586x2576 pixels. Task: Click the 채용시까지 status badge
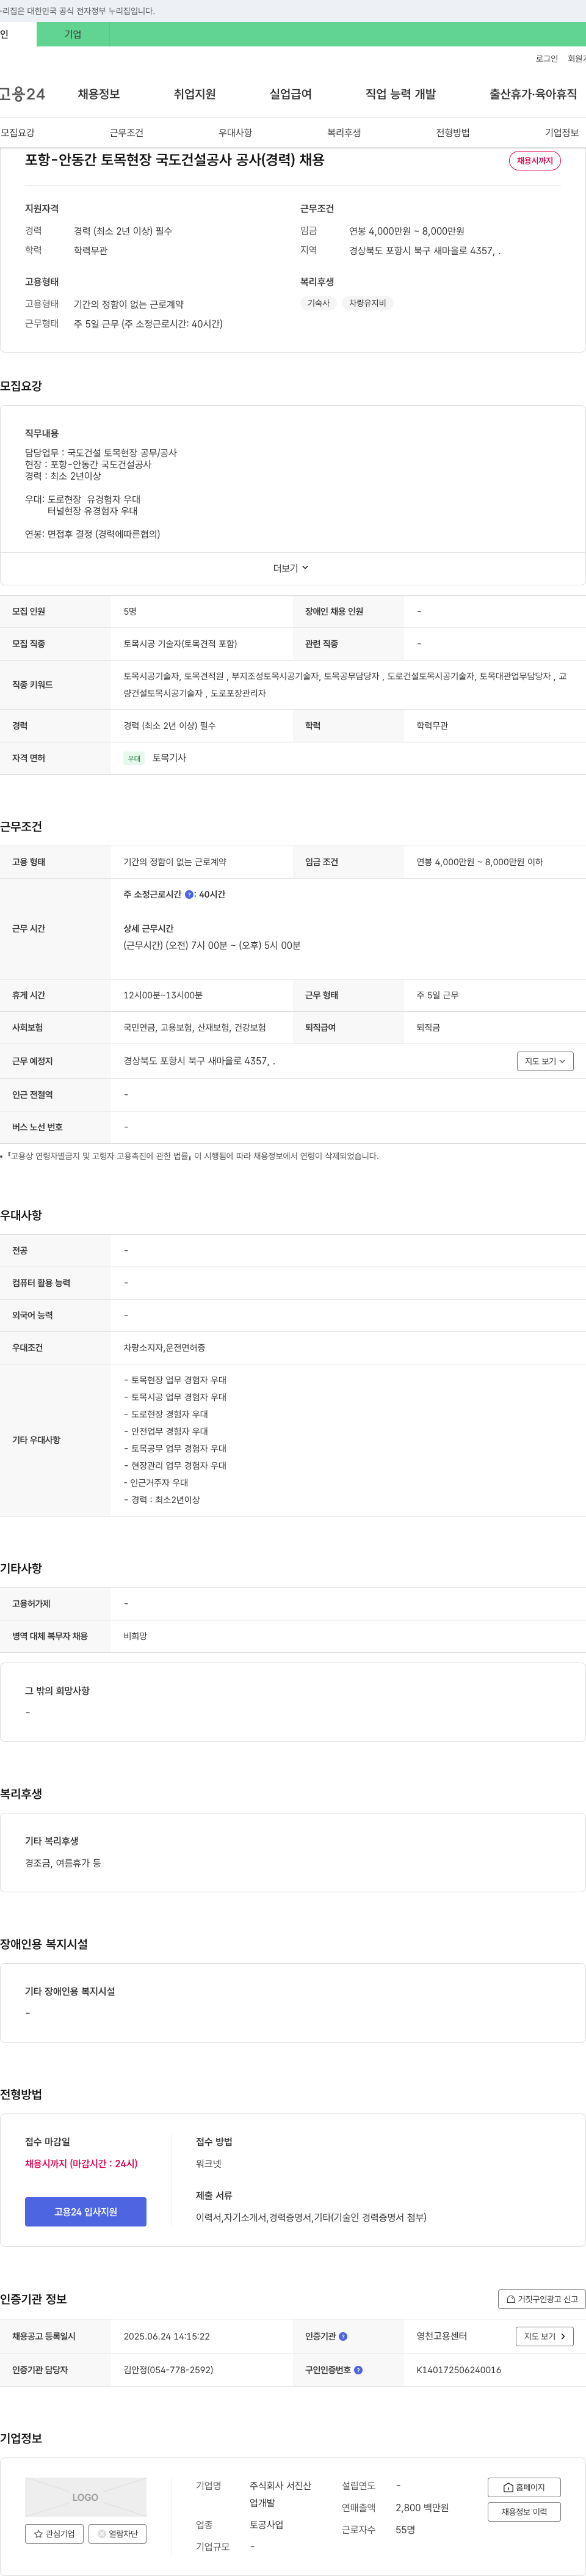coord(535,161)
